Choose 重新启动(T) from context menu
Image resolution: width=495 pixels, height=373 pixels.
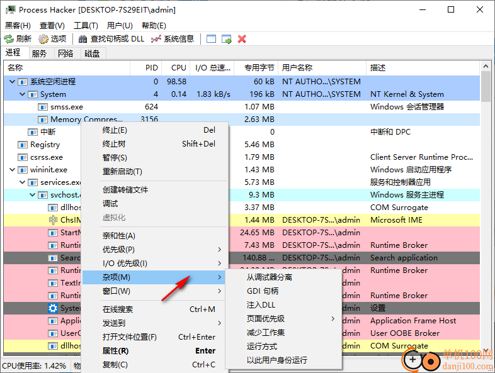155,172
